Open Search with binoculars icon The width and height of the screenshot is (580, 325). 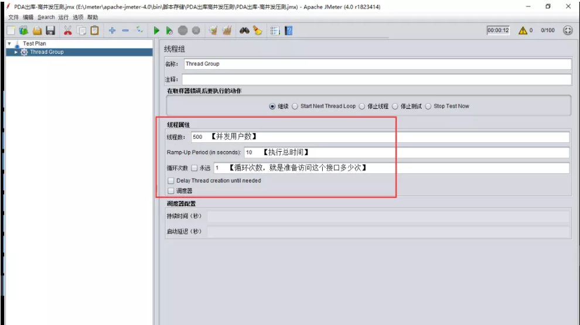(244, 30)
